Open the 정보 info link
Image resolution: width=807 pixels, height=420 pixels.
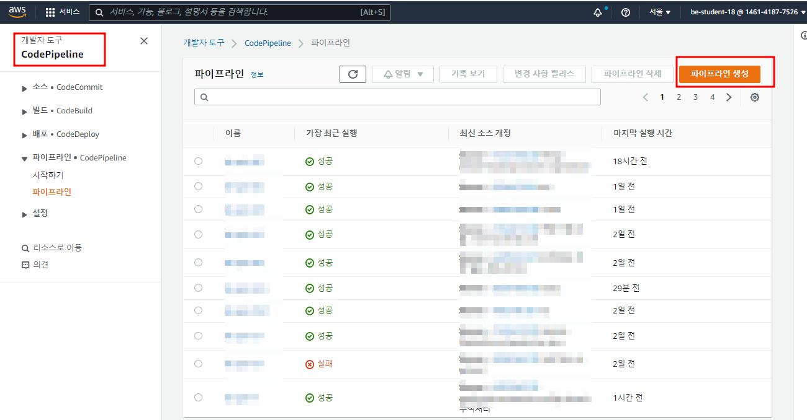pos(257,74)
